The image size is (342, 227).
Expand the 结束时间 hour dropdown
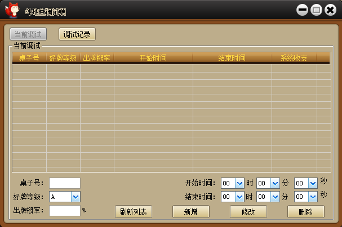pyautogui.click(x=239, y=197)
